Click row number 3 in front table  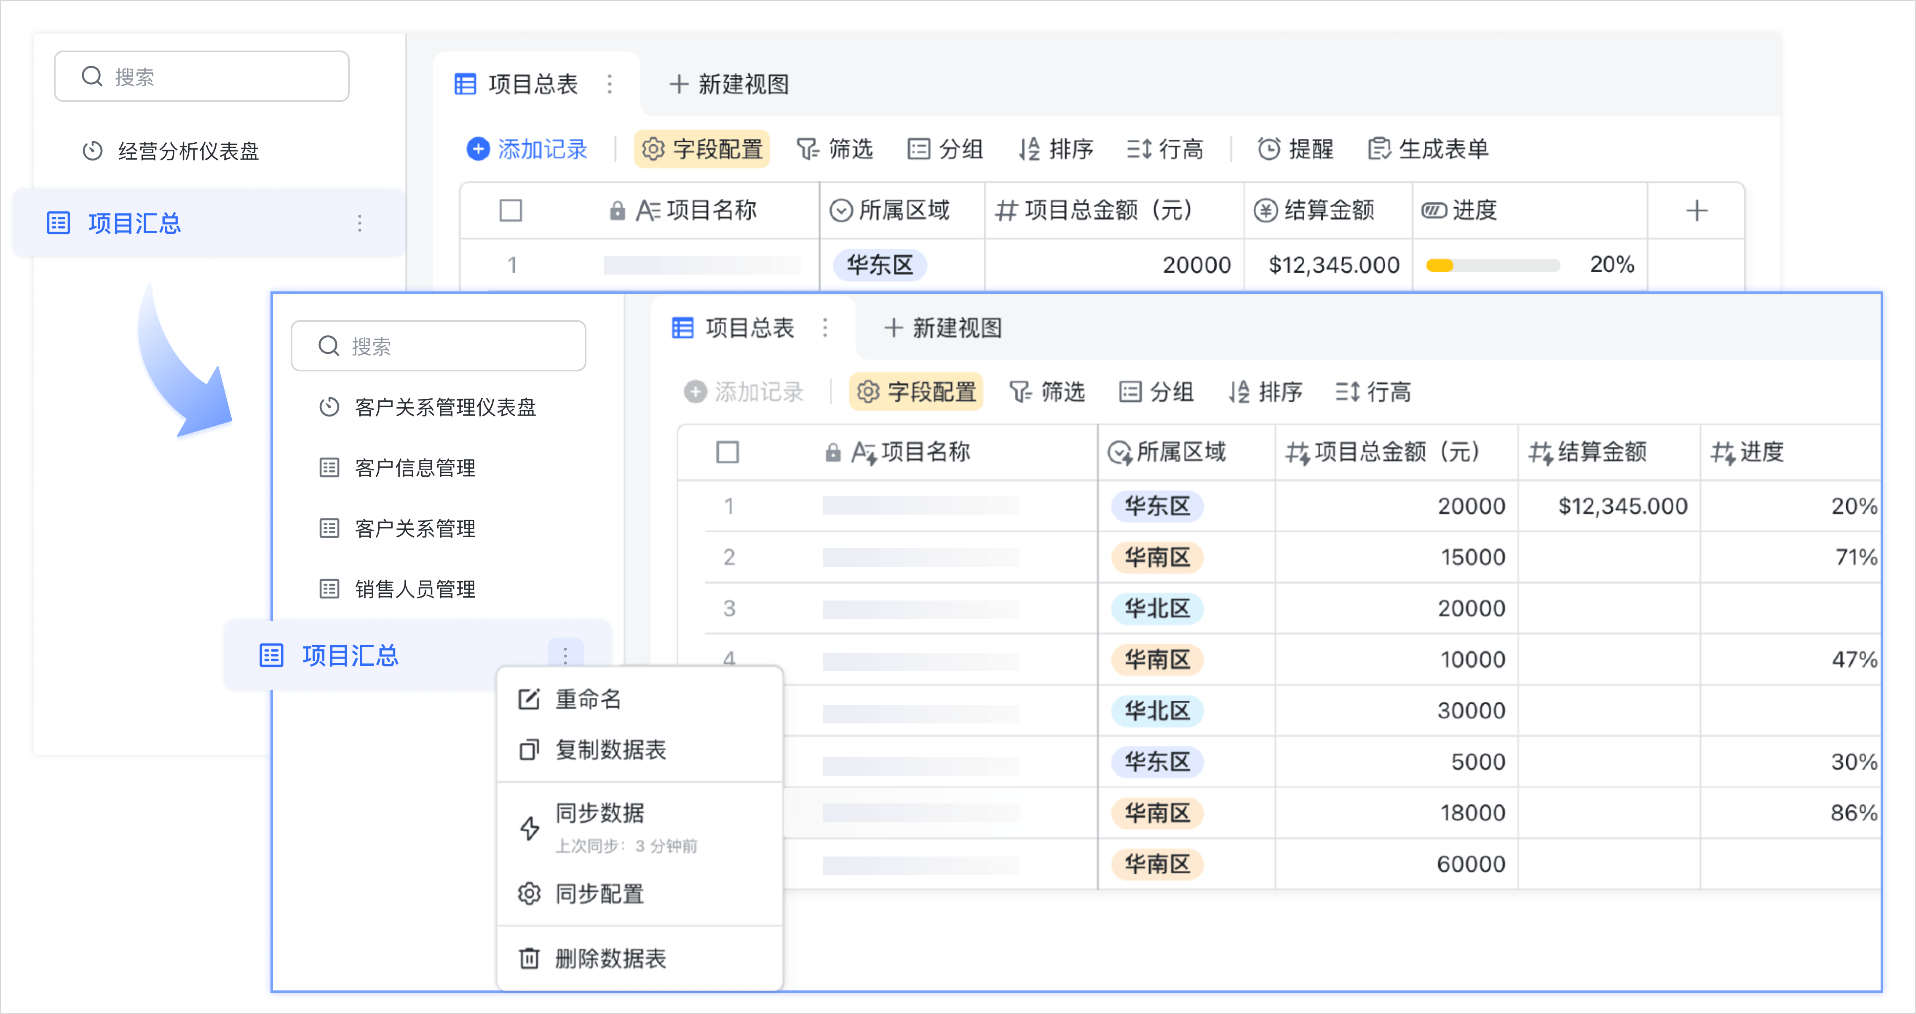pyautogui.click(x=729, y=609)
